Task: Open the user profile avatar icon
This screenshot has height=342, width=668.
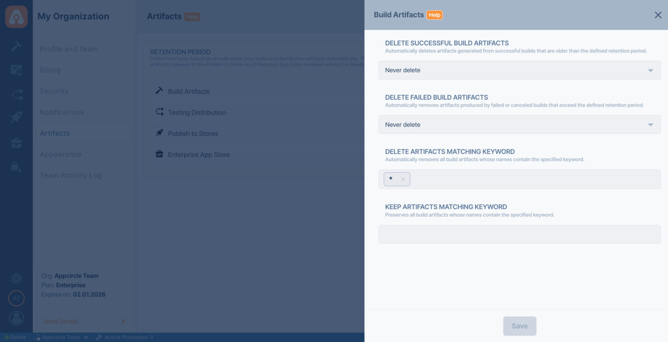Action: 16,318
